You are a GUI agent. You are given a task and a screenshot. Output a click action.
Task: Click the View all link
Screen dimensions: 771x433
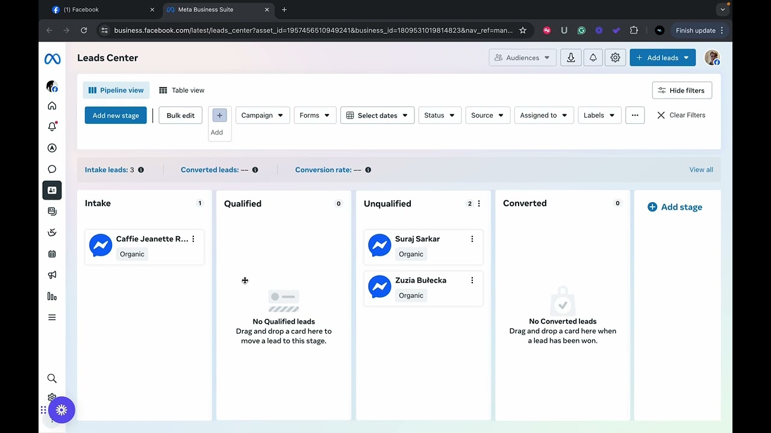pyautogui.click(x=701, y=170)
